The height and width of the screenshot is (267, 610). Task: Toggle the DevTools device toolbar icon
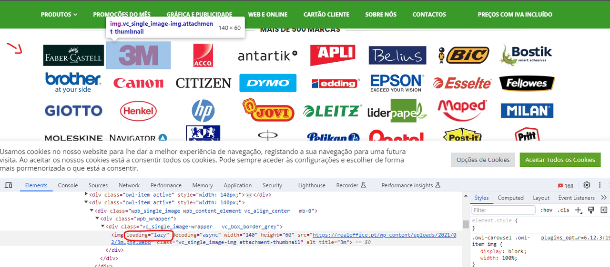(x=9, y=185)
